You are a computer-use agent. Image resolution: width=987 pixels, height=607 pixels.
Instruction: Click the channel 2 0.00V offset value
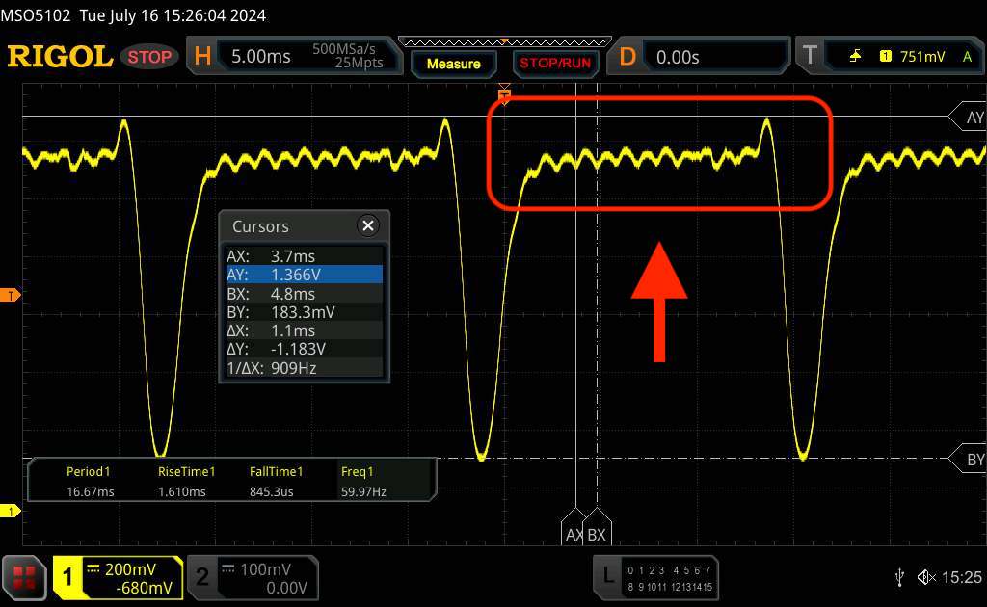286,588
